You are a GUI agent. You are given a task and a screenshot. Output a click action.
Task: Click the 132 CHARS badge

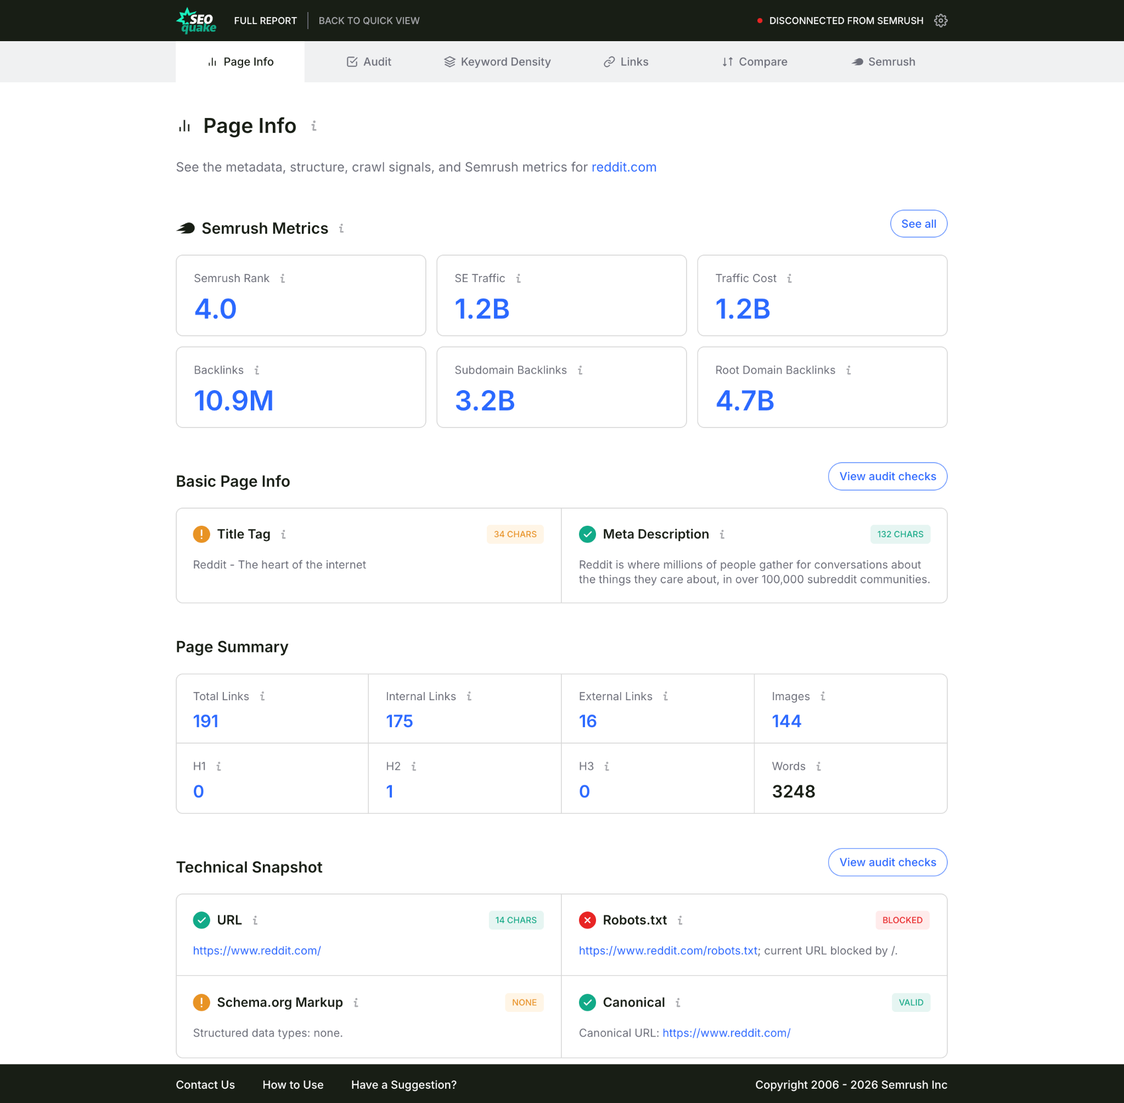[x=900, y=534]
